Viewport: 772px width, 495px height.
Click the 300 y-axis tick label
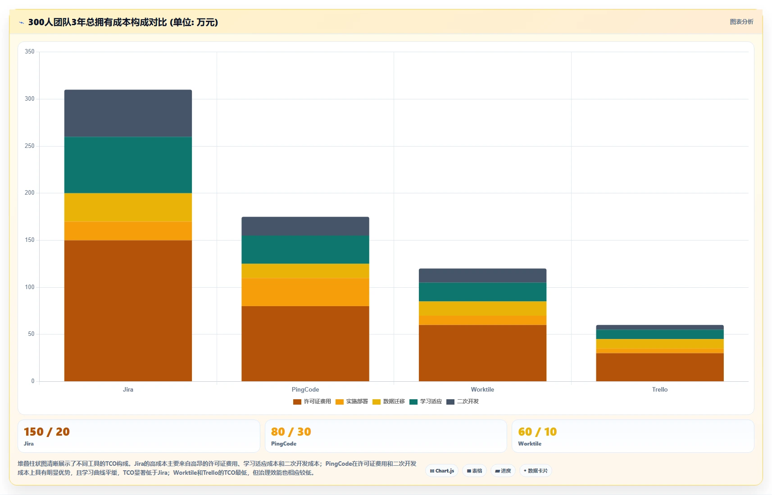tap(30, 99)
